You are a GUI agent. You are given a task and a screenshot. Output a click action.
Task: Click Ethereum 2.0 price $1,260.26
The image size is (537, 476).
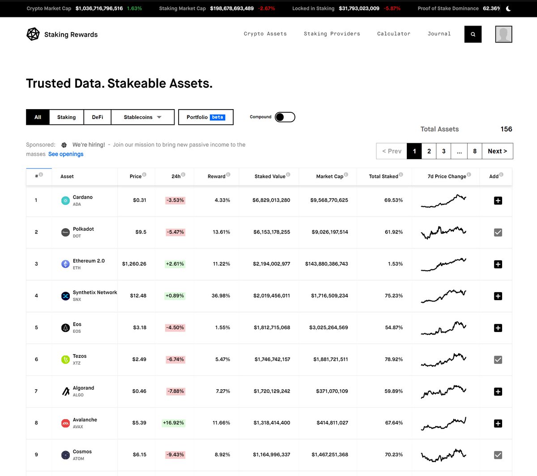pos(134,264)
